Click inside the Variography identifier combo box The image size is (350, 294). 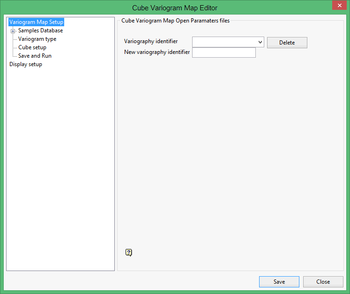coord(224,42)
